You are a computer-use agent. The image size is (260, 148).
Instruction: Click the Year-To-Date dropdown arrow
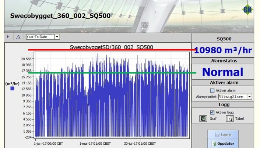(x=57, y=37)
